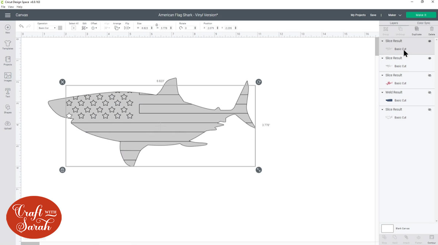Click the Contour tool at bottom right
This screenshot has height=245, width=438.
pos(432,238)
